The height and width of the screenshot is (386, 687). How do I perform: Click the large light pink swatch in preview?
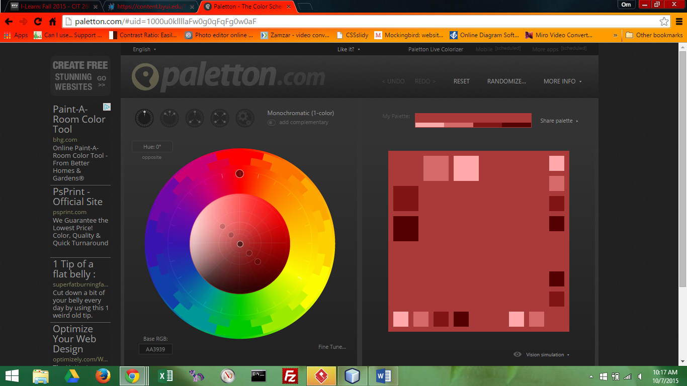coord(466,168)
